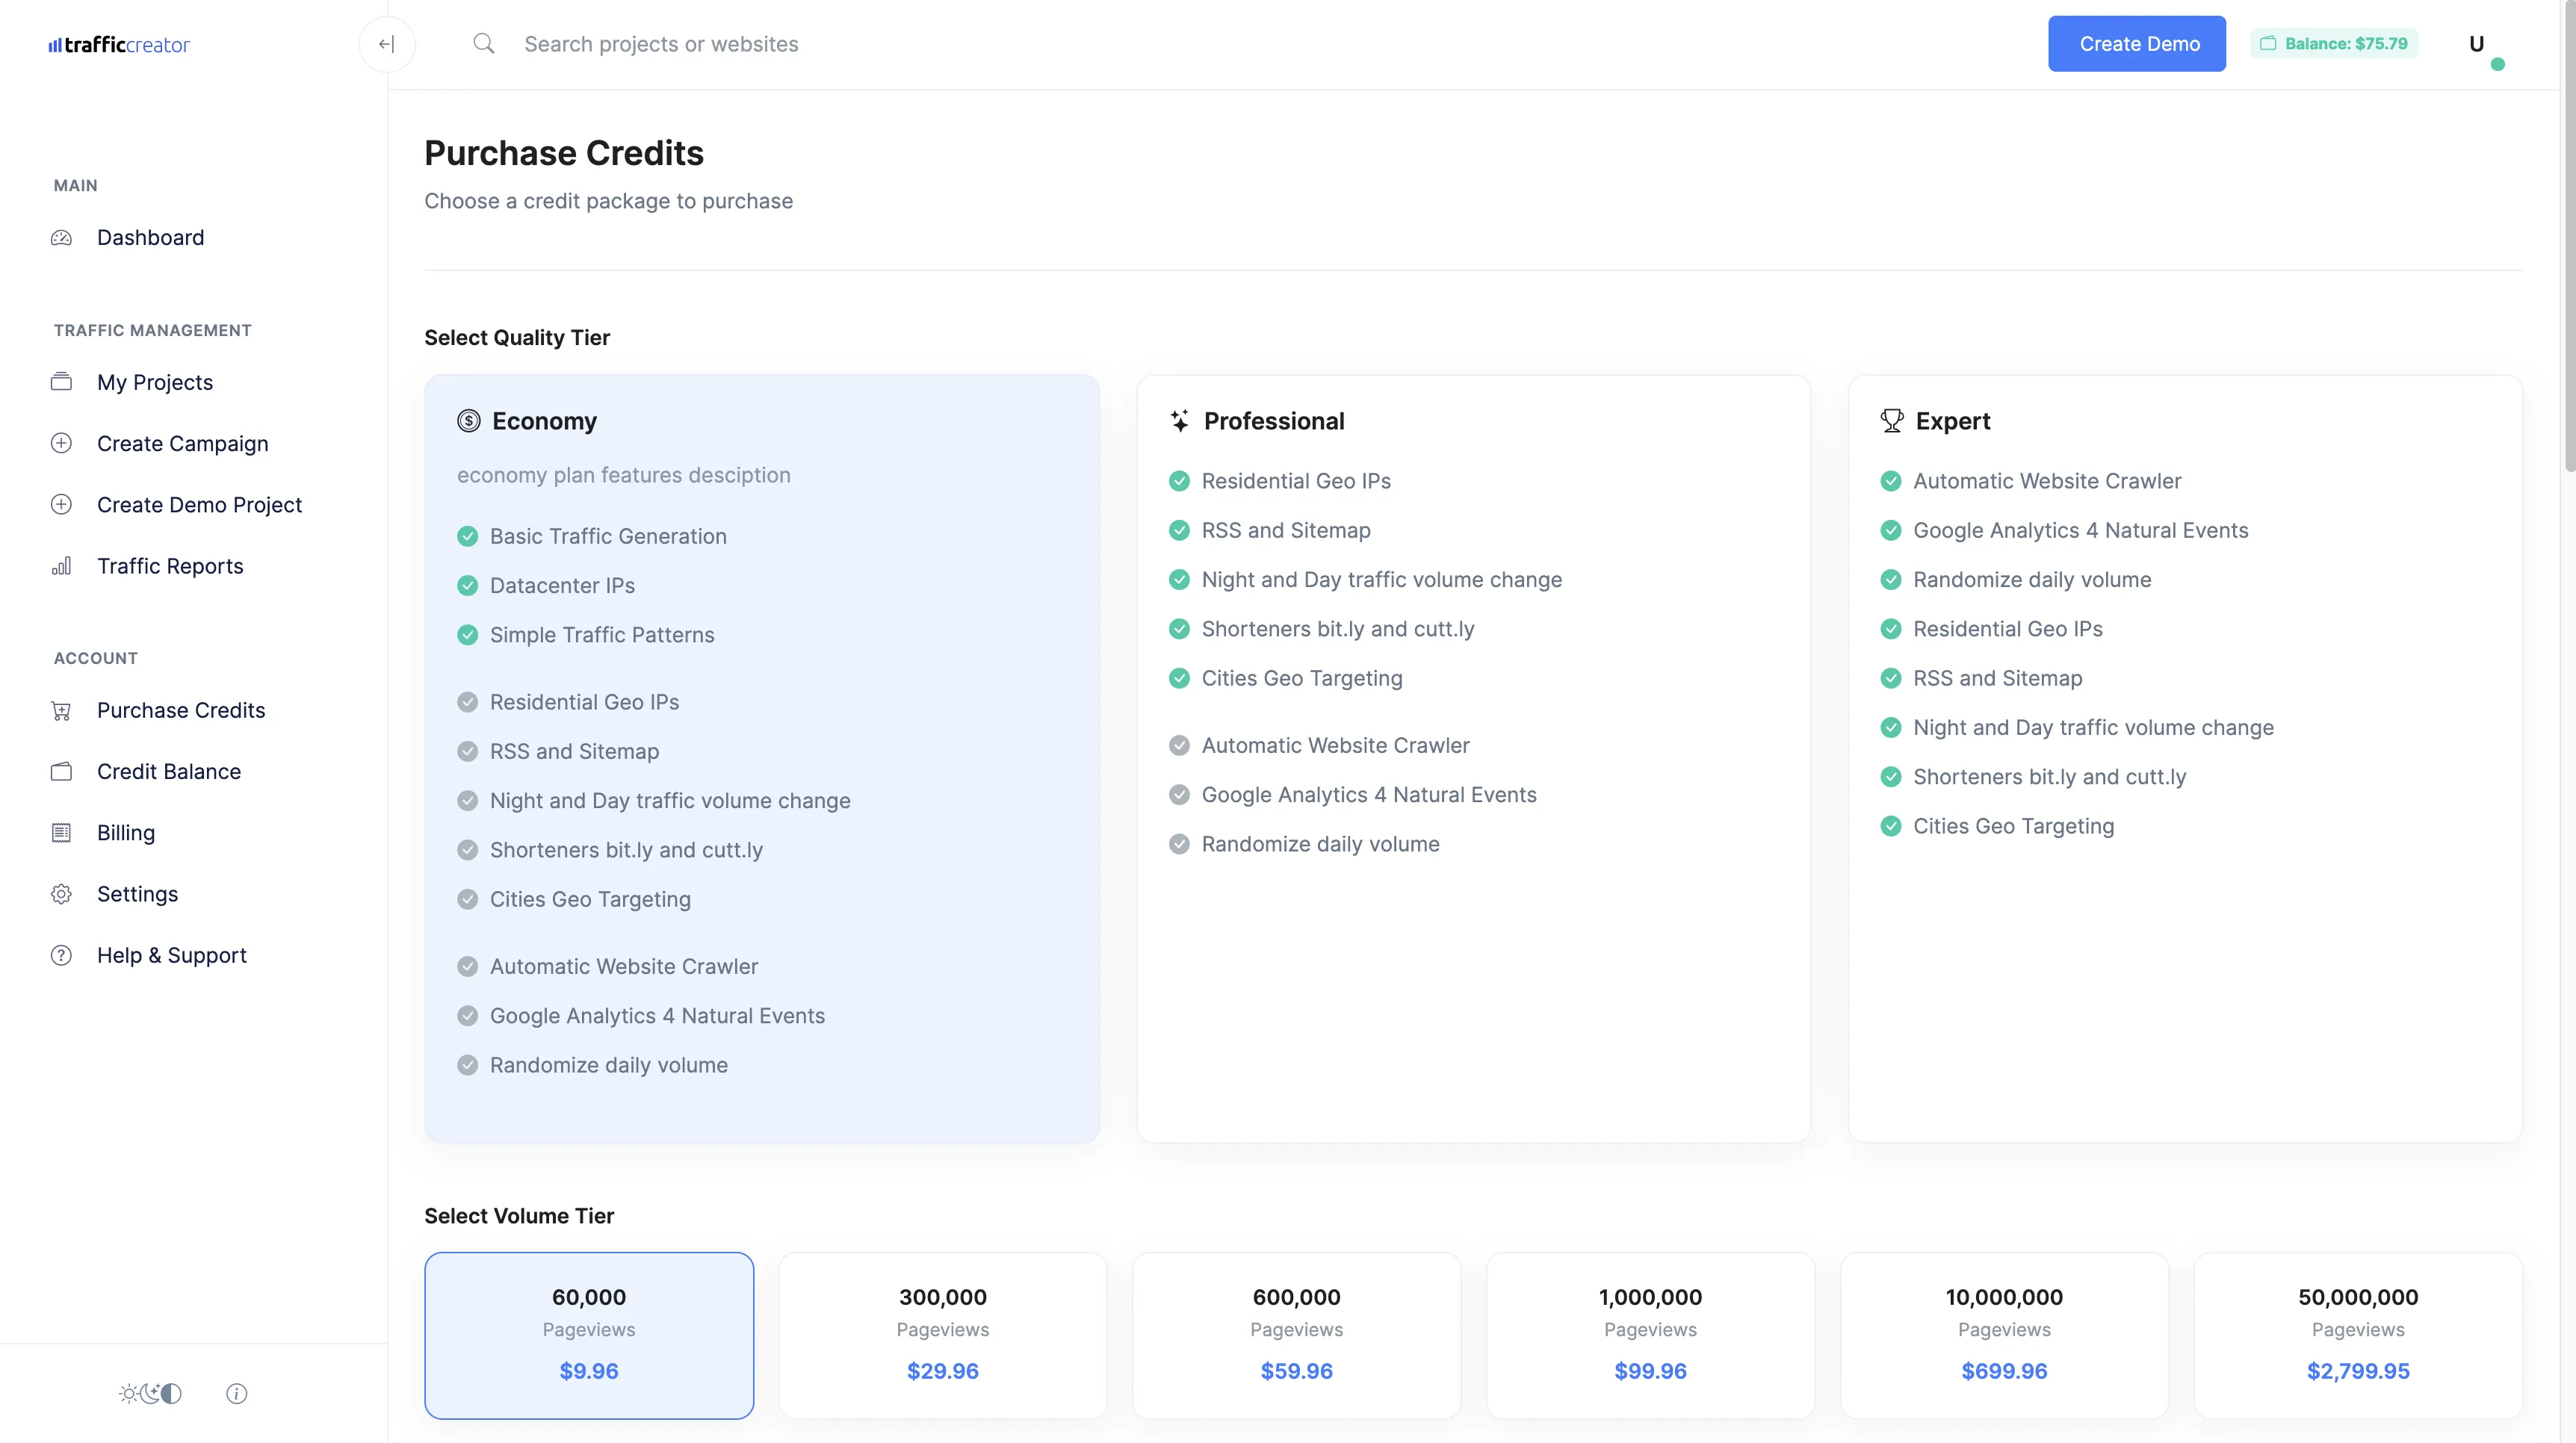Viewport: 2576px width, 1443px height.
Task: Switch to light theme sun icon
Action: [x=128, y=1394]
